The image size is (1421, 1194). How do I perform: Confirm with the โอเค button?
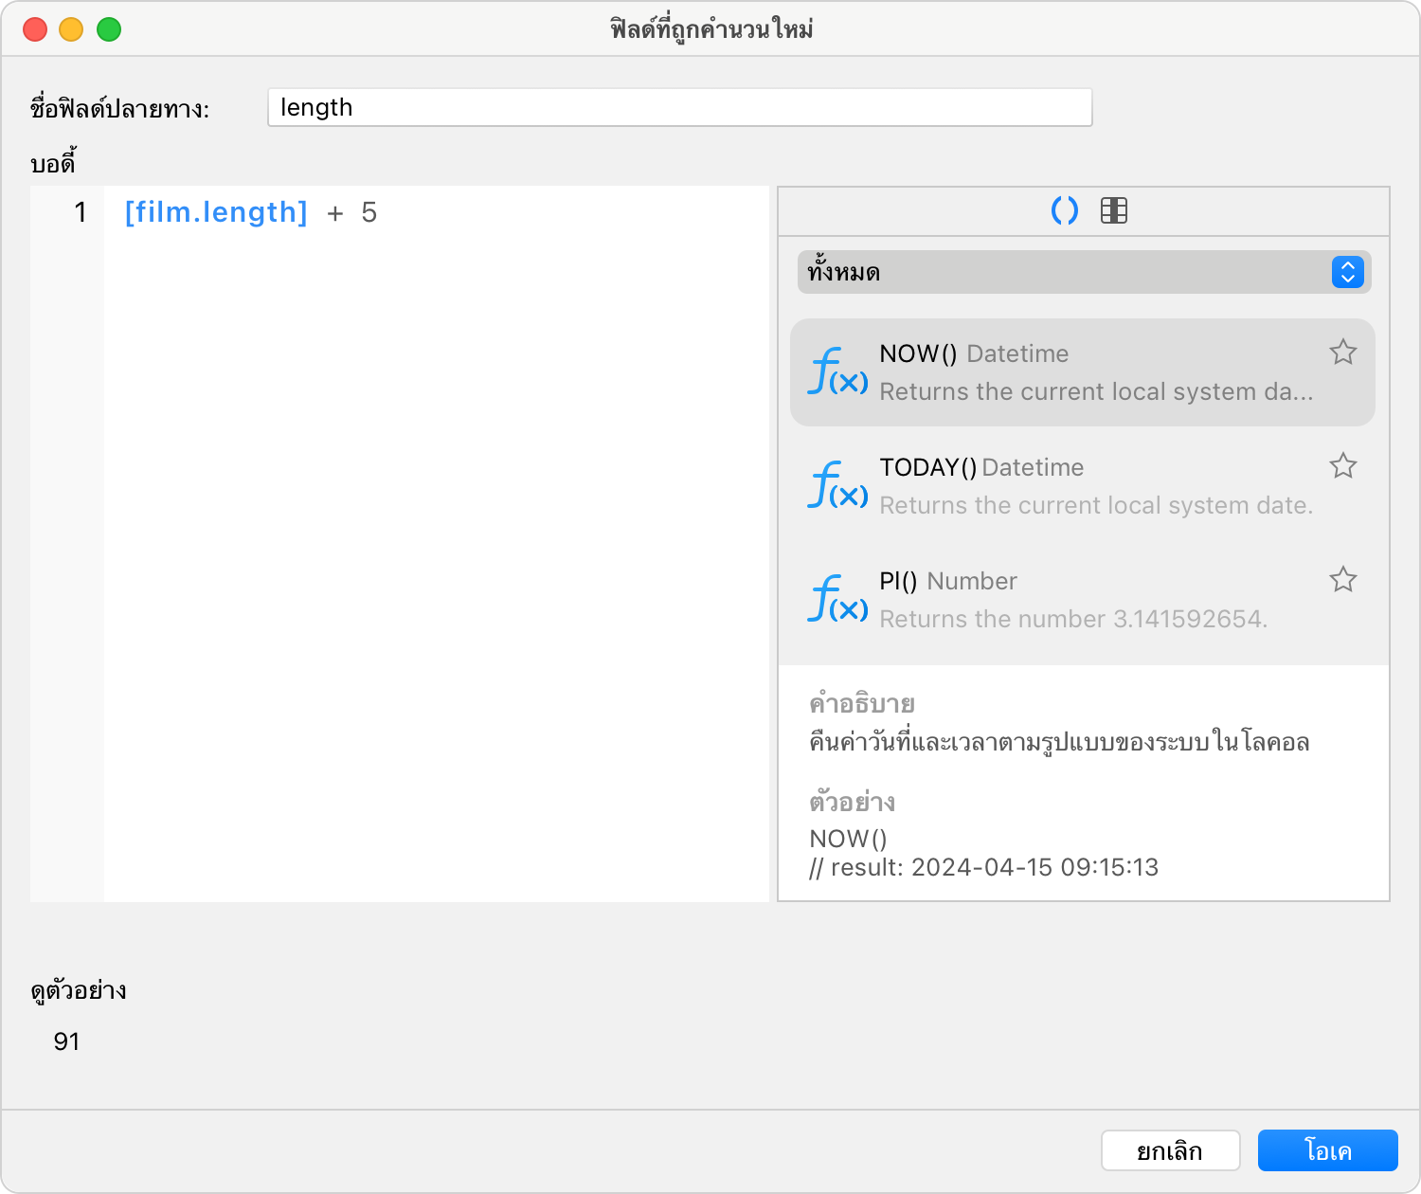[x=1327, y=1150]
